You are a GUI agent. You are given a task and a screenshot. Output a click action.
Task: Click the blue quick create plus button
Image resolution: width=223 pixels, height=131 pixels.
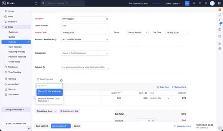click(x=187, y=3)
